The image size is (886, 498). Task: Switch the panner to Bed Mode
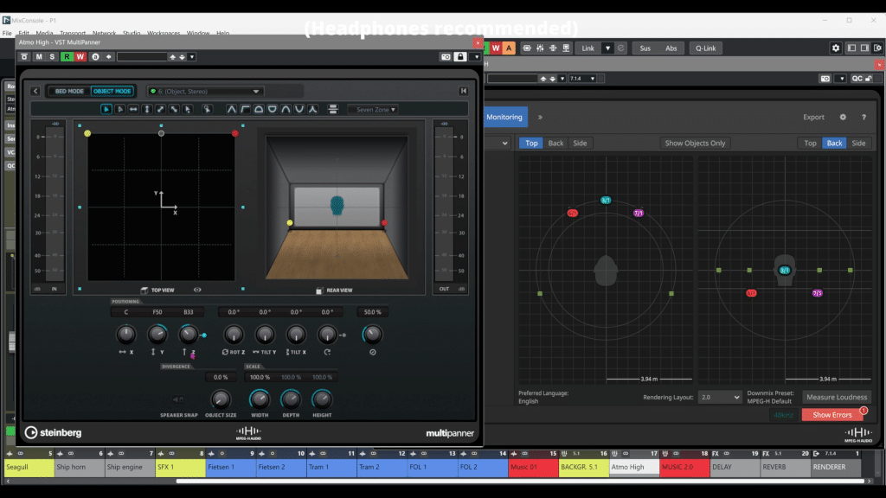[x=69, y=91]
